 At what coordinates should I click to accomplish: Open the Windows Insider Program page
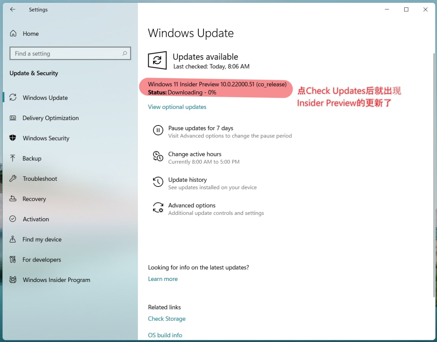[x=56, y=280]
